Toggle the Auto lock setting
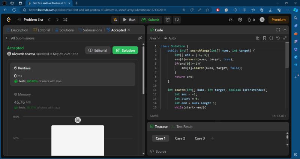 coord(169,38)
